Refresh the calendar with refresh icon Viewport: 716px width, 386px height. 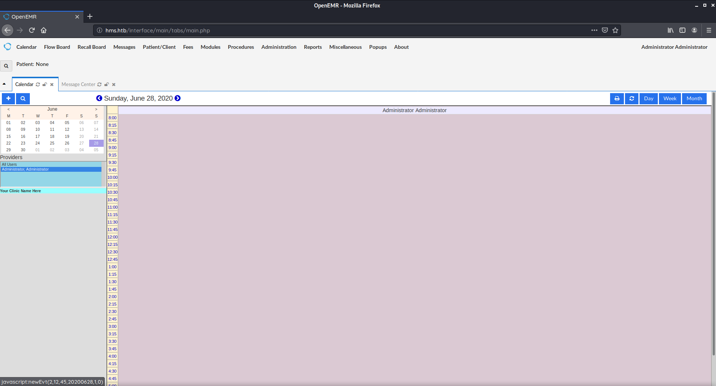coord(631,98)
